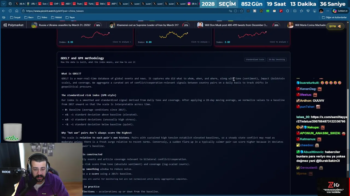Viewport: 350px width, 196px height.
Task: Switch to the Etkile tab
Action: point(100,4)
